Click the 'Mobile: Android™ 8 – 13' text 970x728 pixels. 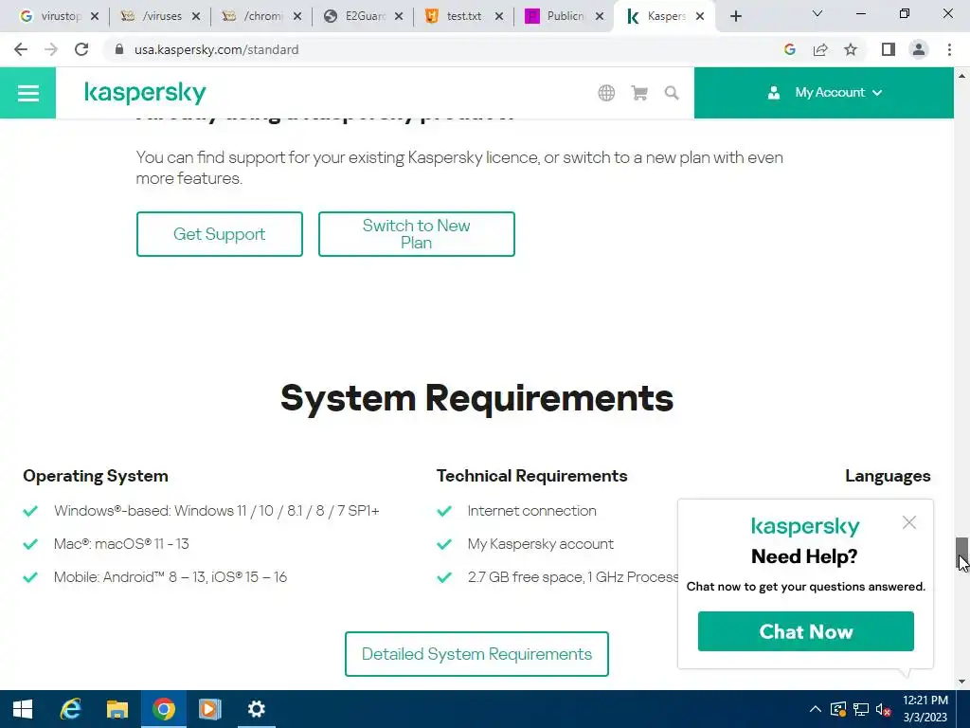pyautogui.click(x=171, y=577)
